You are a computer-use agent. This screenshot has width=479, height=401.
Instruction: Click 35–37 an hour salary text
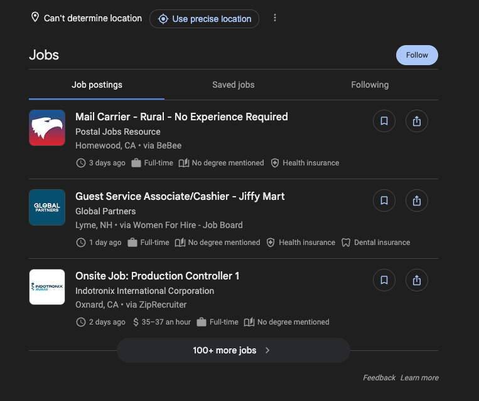(x=166, y=322)
